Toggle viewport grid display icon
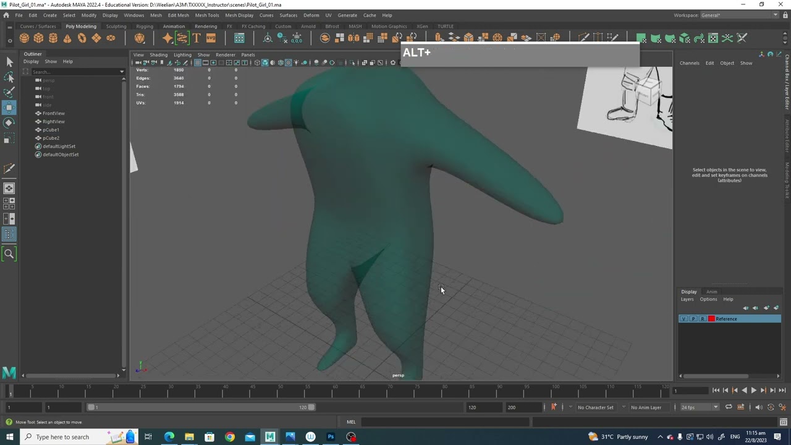 [198, 62]
